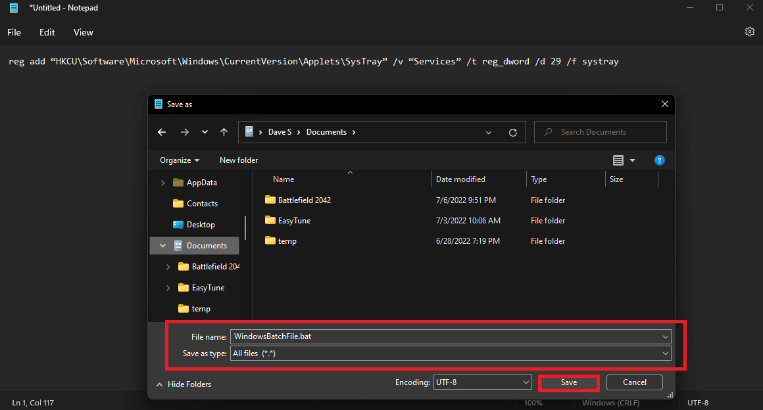The width and height of the screenshot is (763, 410).
Task: Click the Save button
Action: pos(568,382)
